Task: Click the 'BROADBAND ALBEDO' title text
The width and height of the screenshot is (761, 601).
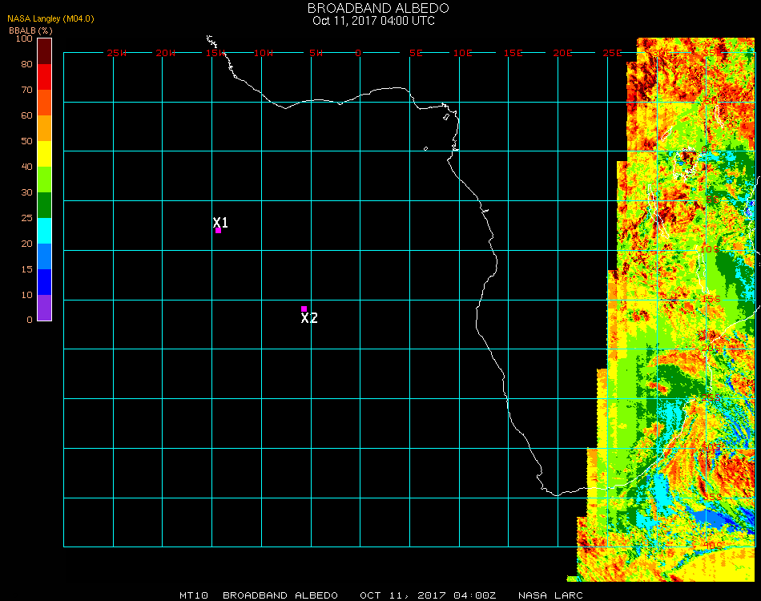Action: [x=378, y=8]
